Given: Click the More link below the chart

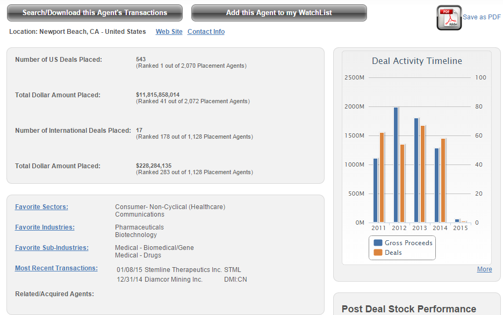Looking at the screenshot, I should coord(484,269).
